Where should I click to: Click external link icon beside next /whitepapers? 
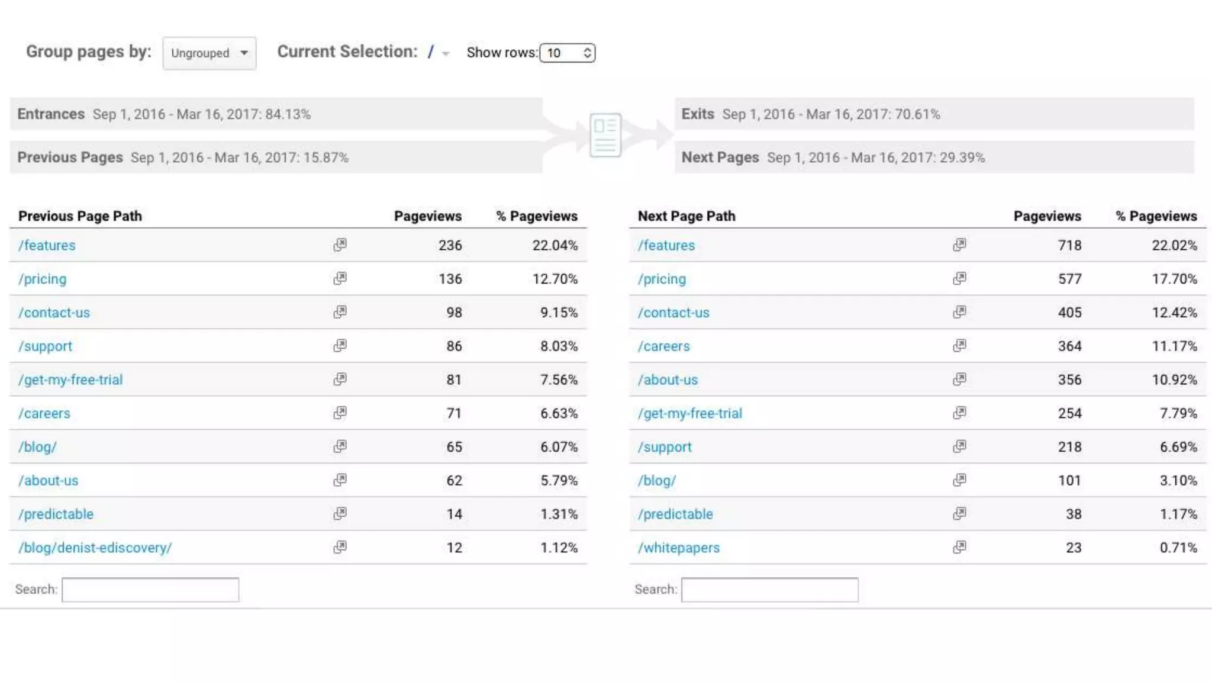pyautogui.click(x=959, y=548)
